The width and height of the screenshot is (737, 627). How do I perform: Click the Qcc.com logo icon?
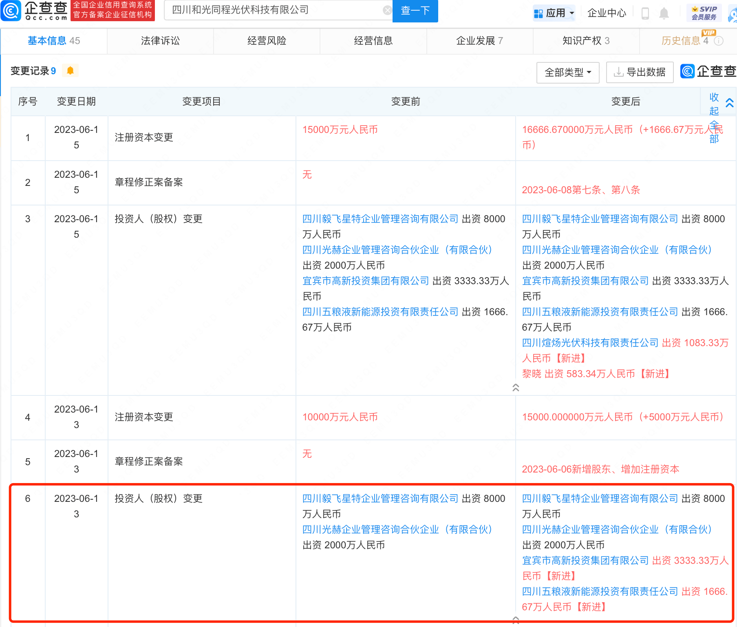point(11,11)
